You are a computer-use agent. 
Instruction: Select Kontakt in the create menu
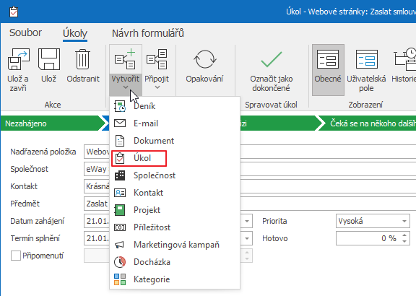175,193
